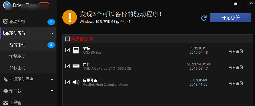Click the 外设驱动程序 USB icon

[x=5, y=79]
